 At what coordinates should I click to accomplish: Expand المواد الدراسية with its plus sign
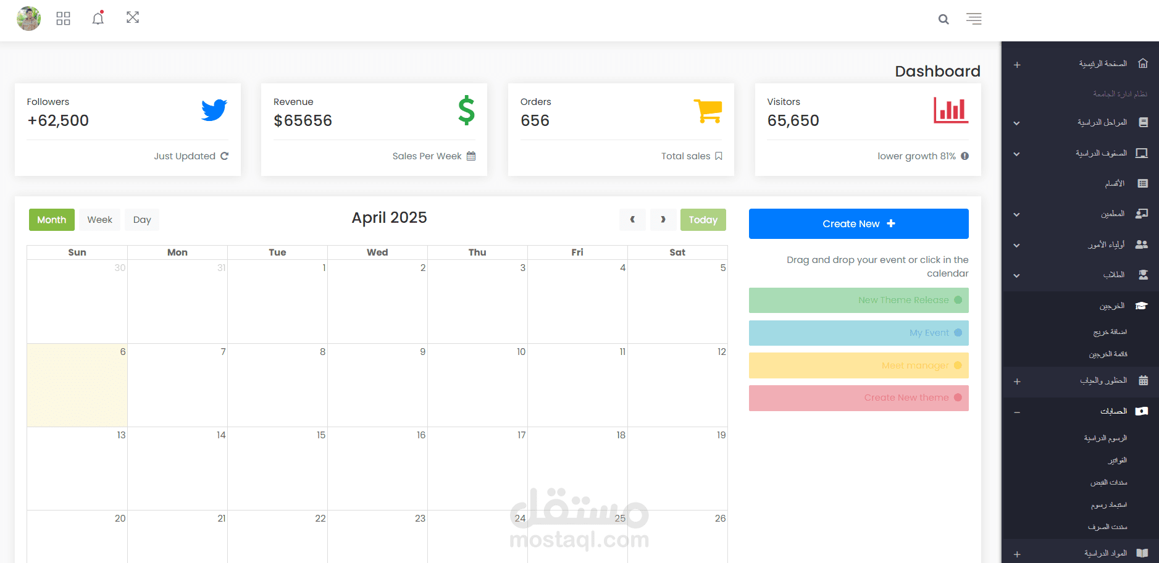pyautogui.click(x=1017, y=554)
